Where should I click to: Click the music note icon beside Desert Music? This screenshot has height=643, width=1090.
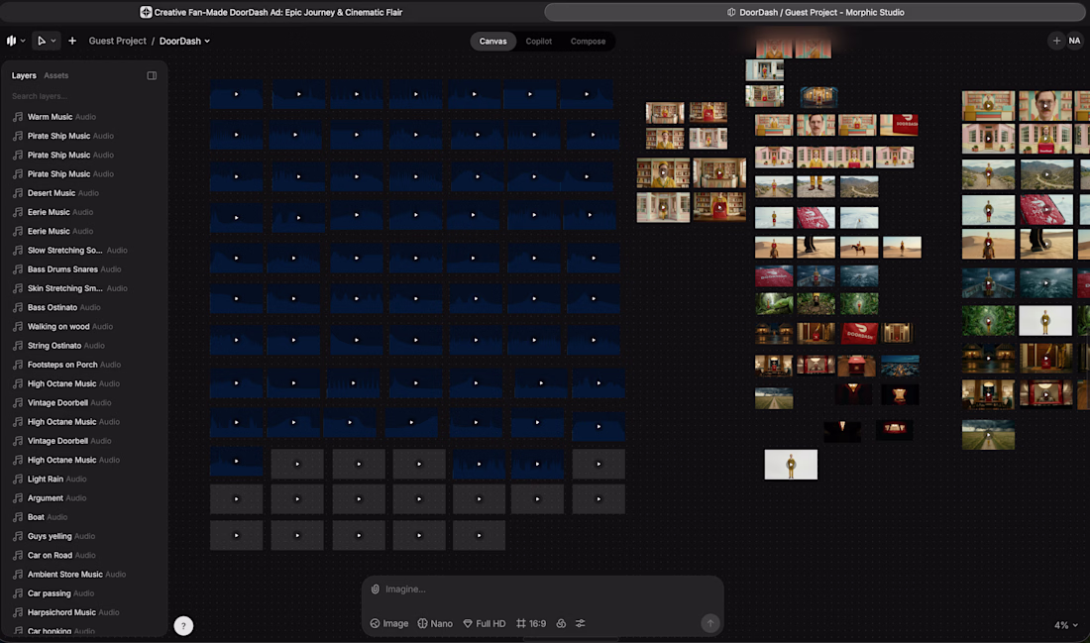coord(18,193)
